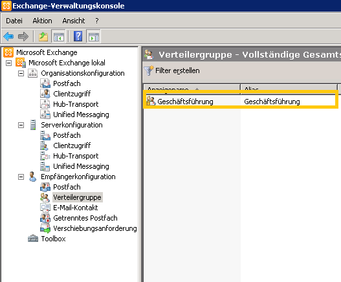Select the Verteilergruppe tree label
Viewport: 341px width, 282px height.
tap(78, 197)
